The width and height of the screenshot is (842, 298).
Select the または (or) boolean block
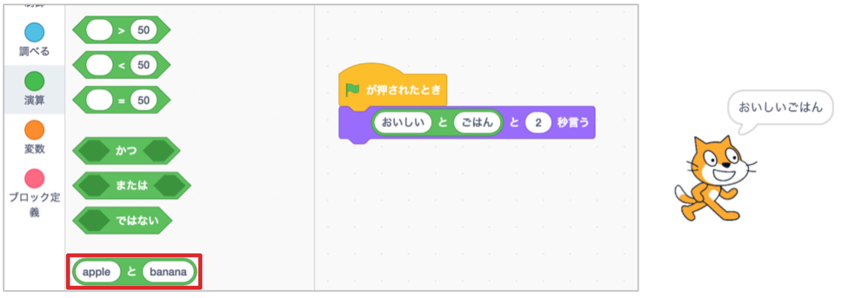click(x=131, y=185)
